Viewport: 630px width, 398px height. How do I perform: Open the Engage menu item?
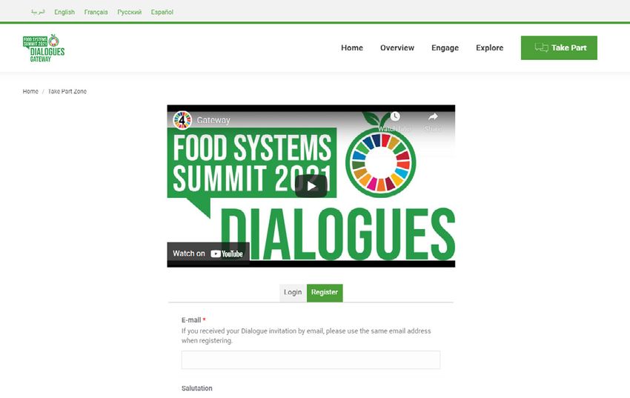pyautogui.click(x=445, y=47)
